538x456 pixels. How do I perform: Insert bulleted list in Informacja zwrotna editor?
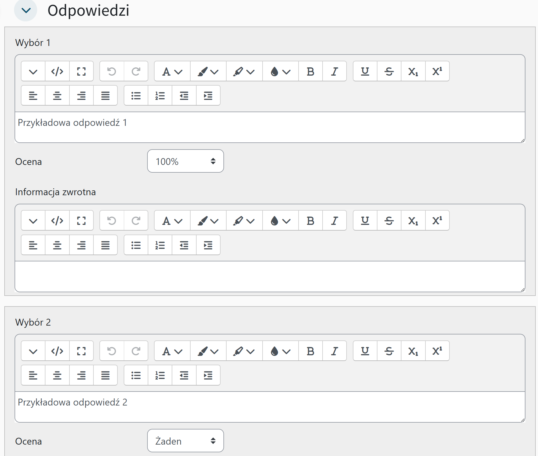click(136, 245)
